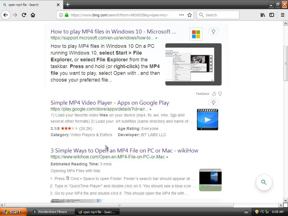288x216 pixels.
Task: Select the 'open mp4 file - Search' tab
Action: pos(31,4)
